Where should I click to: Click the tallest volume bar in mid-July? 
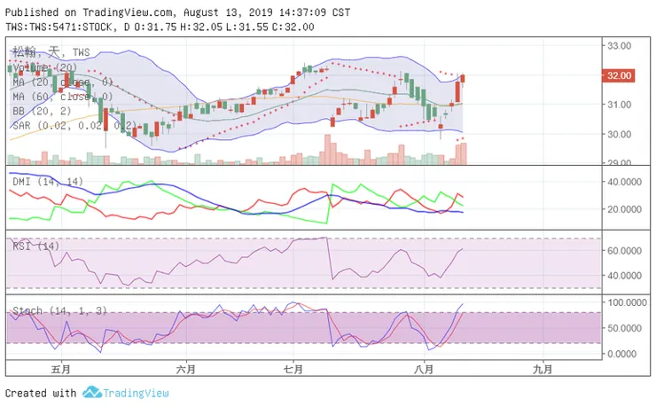point(328,149)
